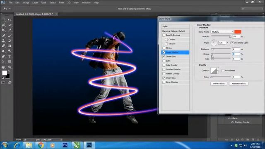Tick the Anti-aliased checkbox
The image size is (265, 149).
coord(223,70)
